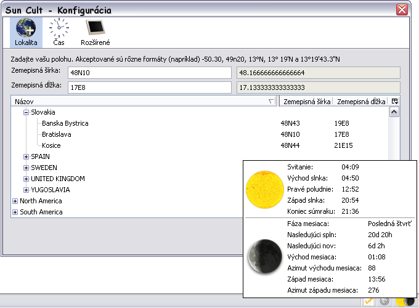The width and height of the screenshot is (419, 308).
Task: Sort list by Názov column header
Action: point(144,102)
